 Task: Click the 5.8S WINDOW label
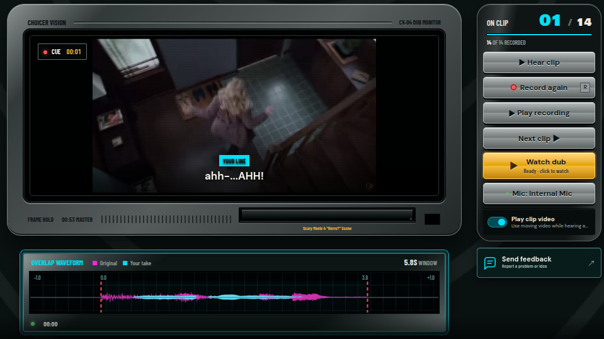click(420, 263)
